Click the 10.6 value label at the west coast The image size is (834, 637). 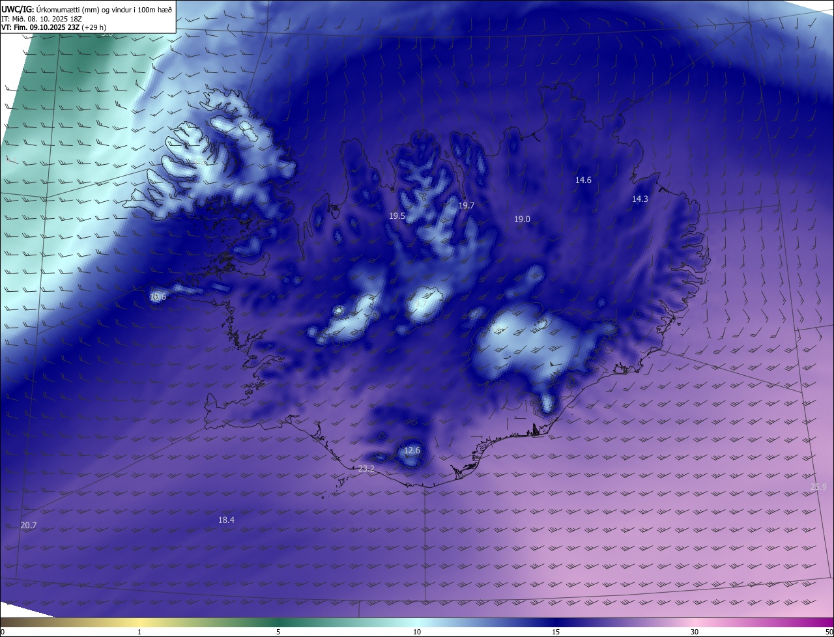tap(158, 297)
